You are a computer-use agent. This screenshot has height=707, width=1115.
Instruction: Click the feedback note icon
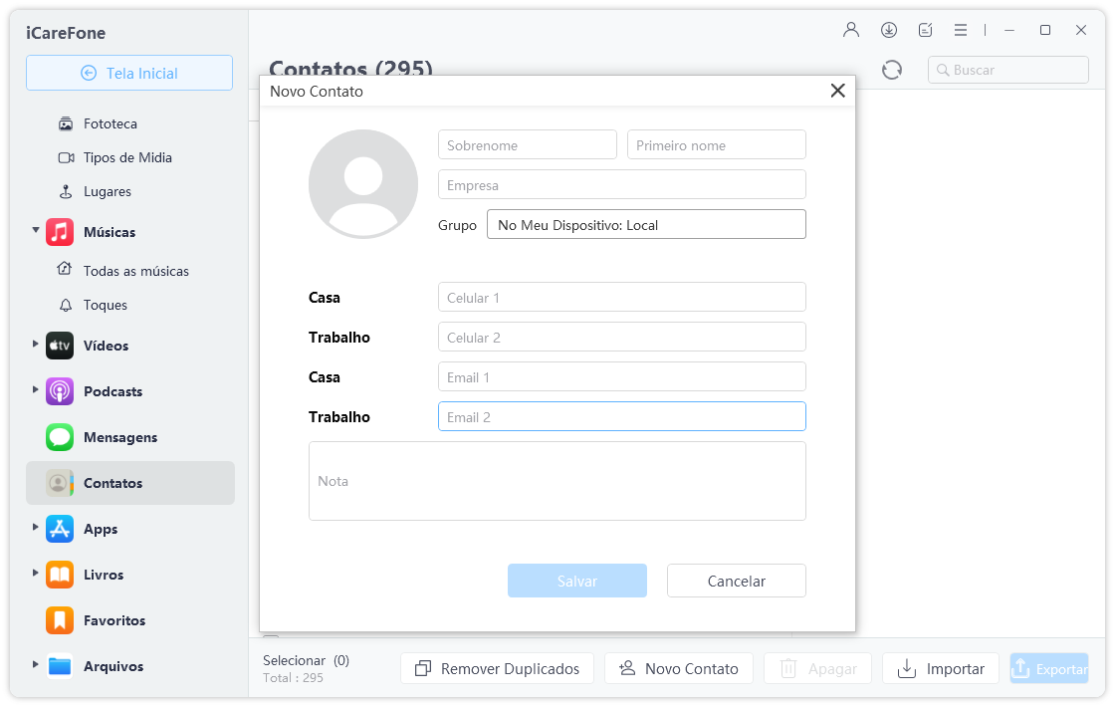coord(926,30)
